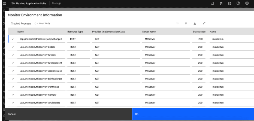Click the table filter funnel icon

pos(186,23)
